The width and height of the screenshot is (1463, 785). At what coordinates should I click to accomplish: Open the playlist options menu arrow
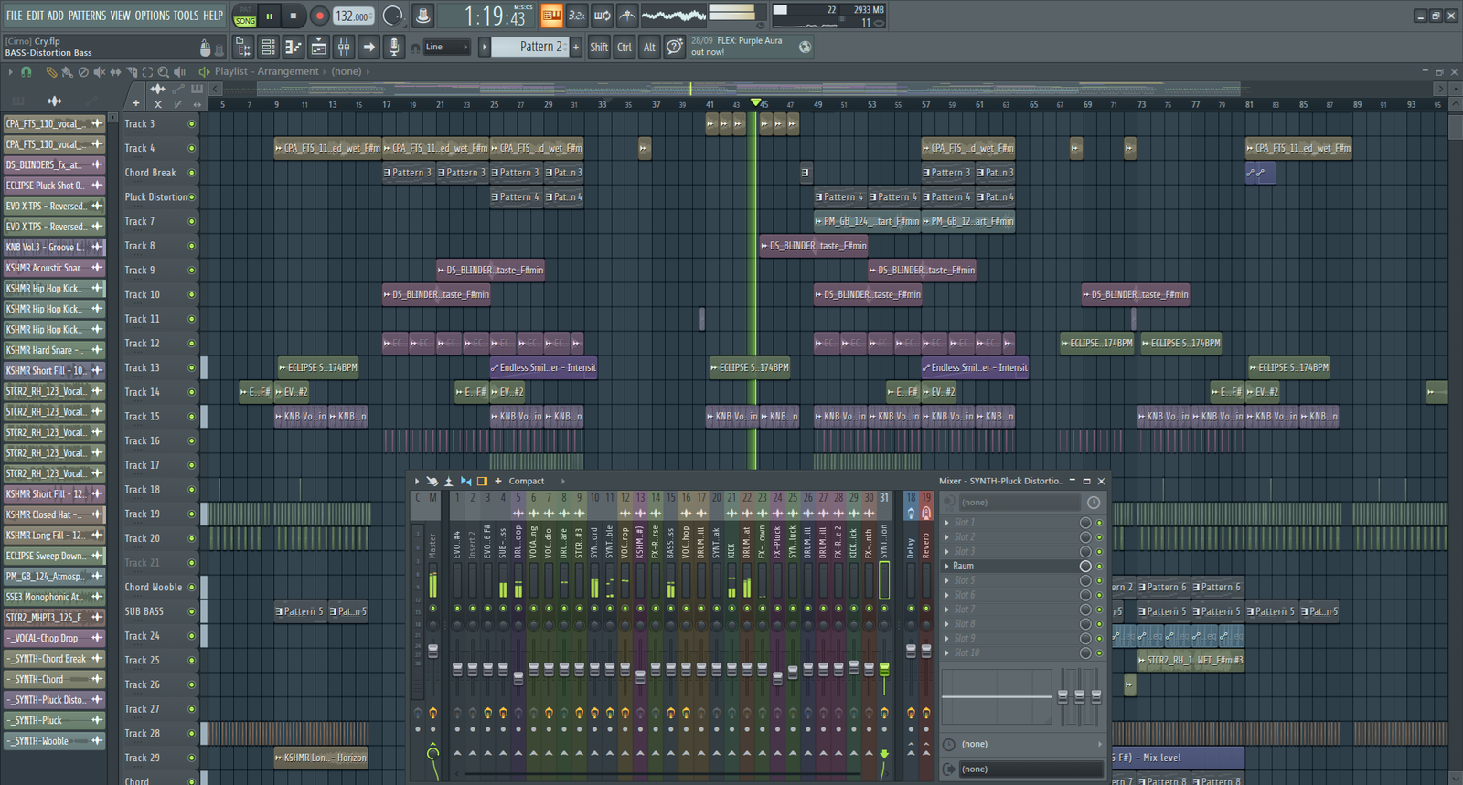[11, 71]
